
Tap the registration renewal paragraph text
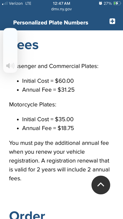[x=59, y=161]
